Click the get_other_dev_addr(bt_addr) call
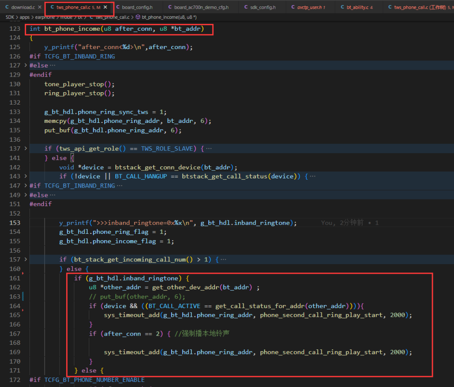Viewport: 454px width, 387px height. coord(202,287)
